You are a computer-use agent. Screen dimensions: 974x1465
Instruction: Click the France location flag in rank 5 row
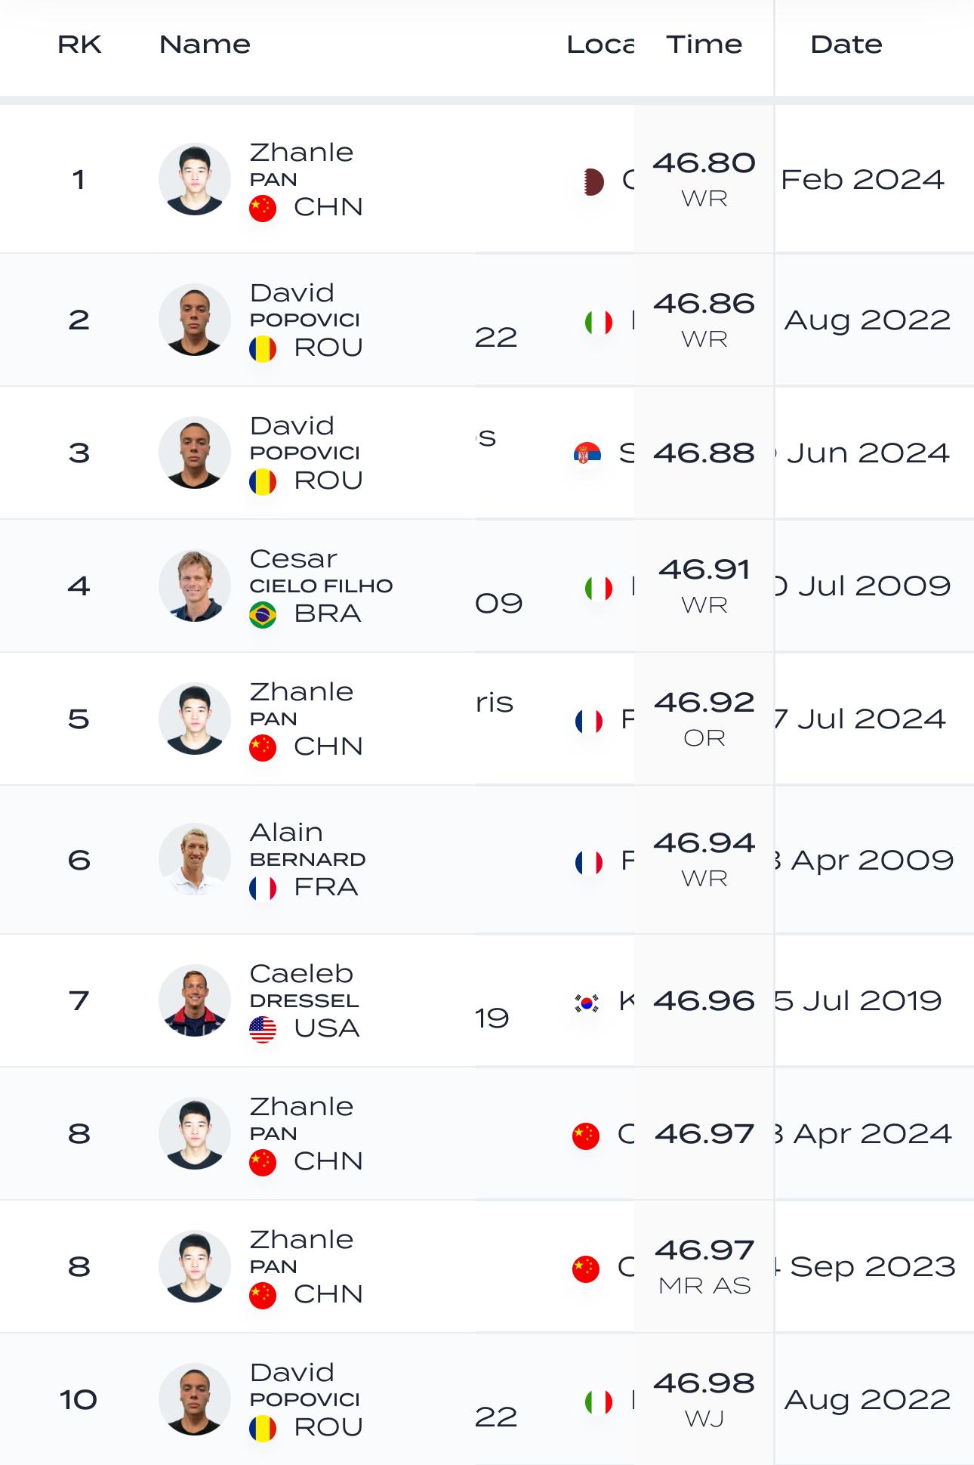tap(589, 721)
